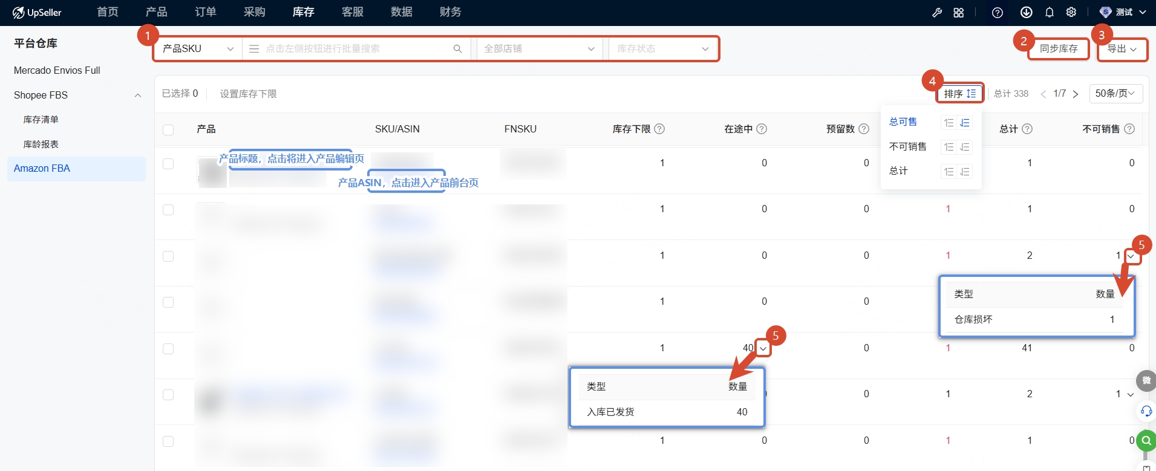1156x471 pixels.
Task: Go to the 订单 top menu
Action: [206, 12]
